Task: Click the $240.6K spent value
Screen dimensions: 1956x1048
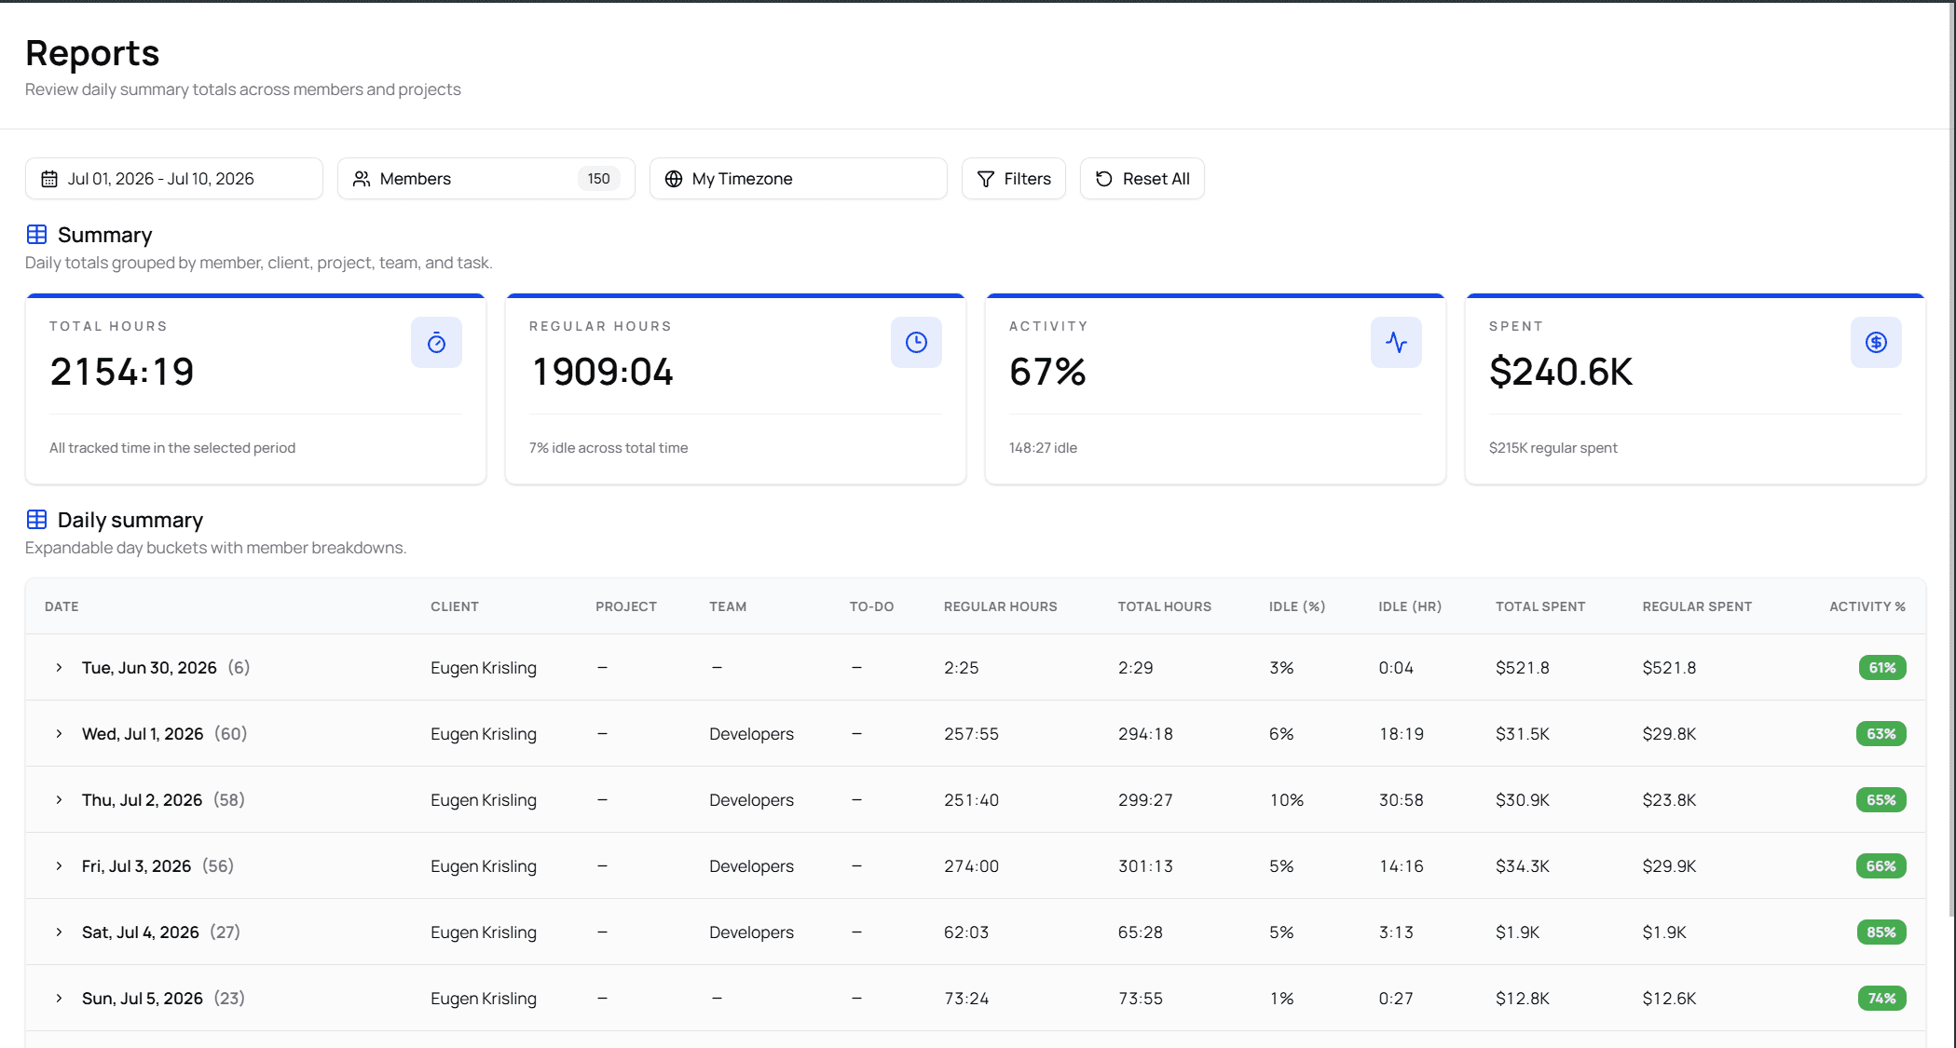Action: click(x=1561, y=372)
